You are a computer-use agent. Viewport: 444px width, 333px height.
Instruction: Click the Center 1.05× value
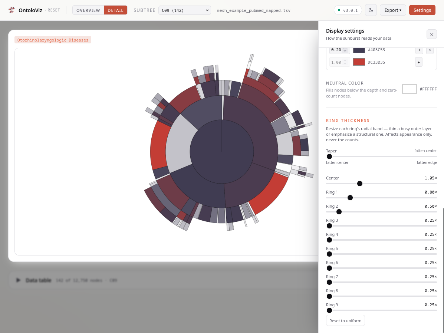tap(431, 178)
